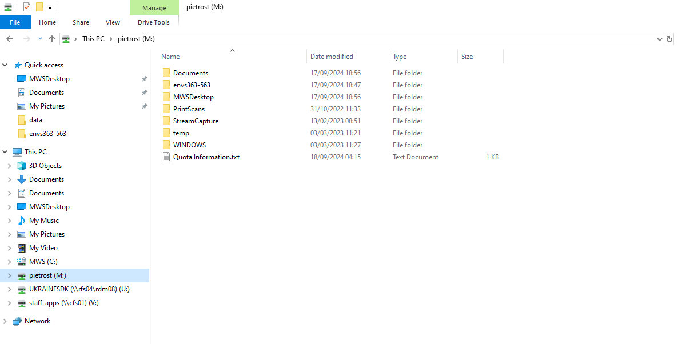Open the Drive Tools tab

(x=154, y=22)
